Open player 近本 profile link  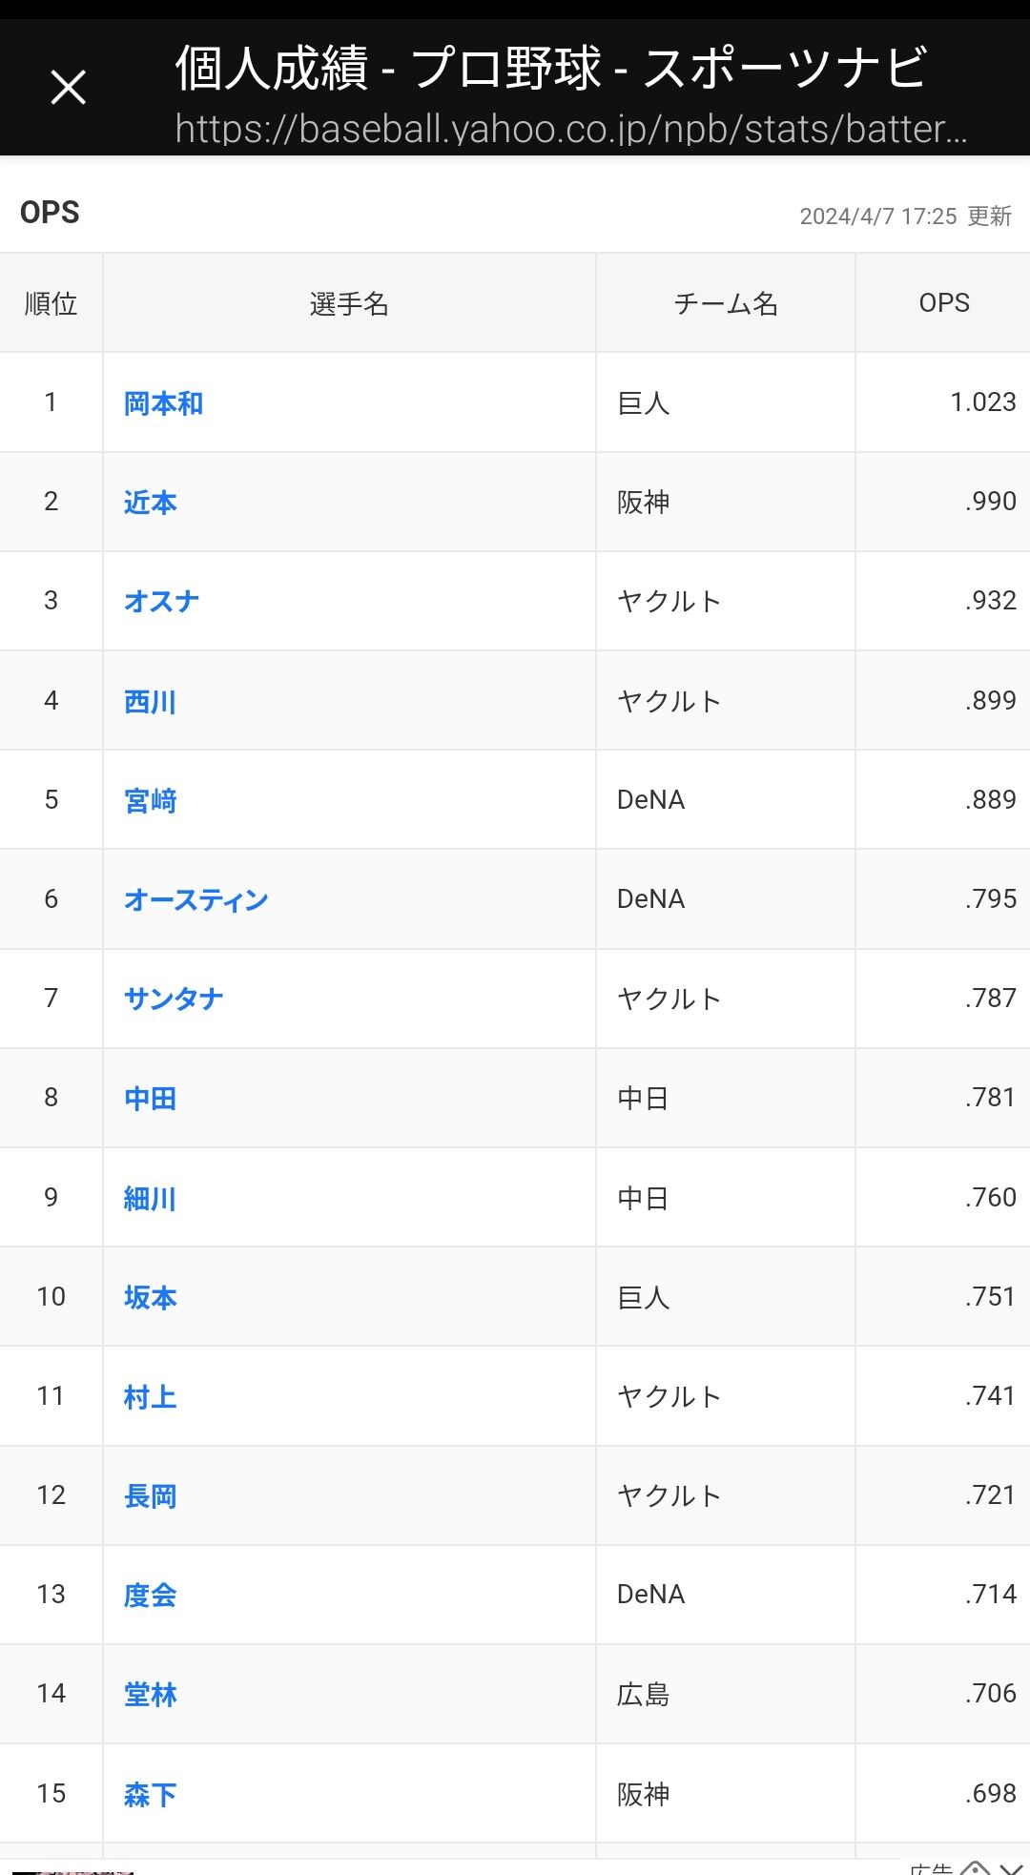pos(150,503)
